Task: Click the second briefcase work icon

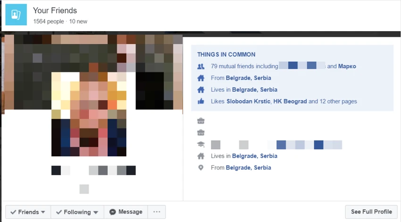Action: coord(201,133)
